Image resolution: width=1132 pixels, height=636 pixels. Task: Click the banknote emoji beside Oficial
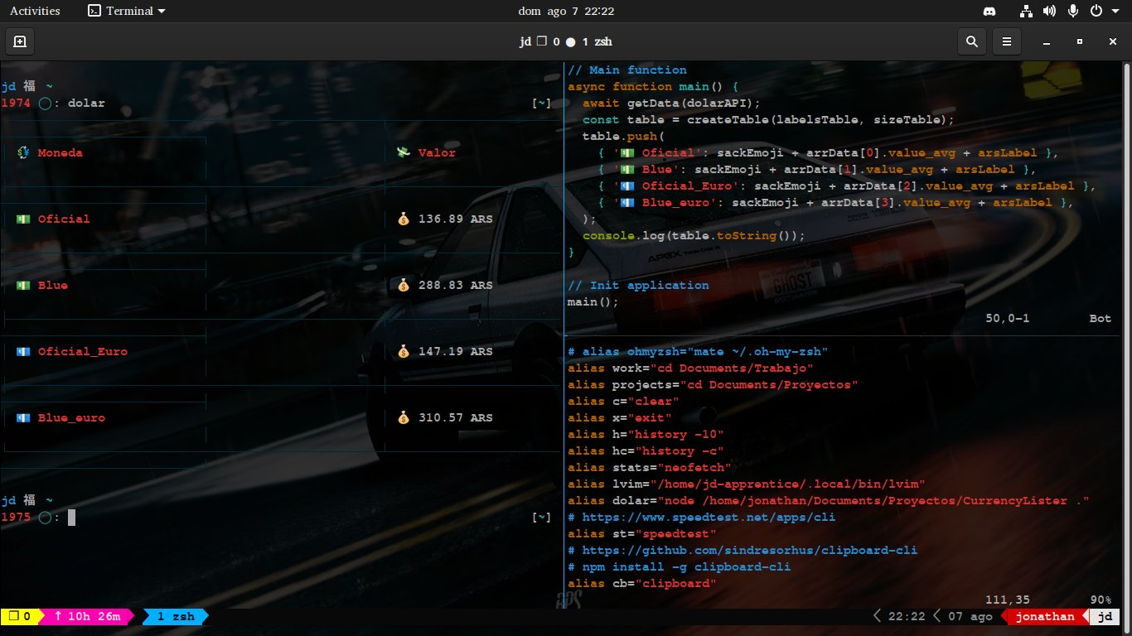click(x=23, y=219)
